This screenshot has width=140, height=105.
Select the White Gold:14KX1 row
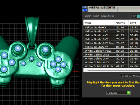(x=112, y=62)
